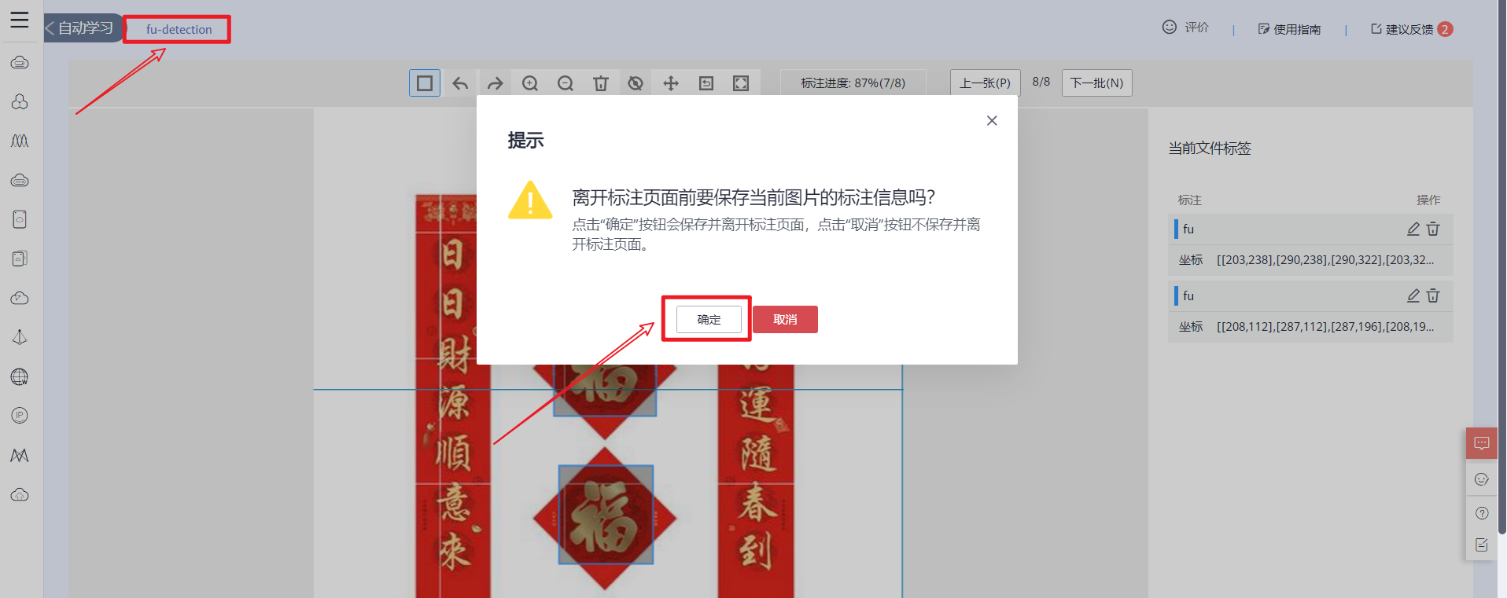Image resolution: width=1507 pixels, height=598 pixels.
Task: Open the triple-wave sidebar icon
Action: point(20,141)
